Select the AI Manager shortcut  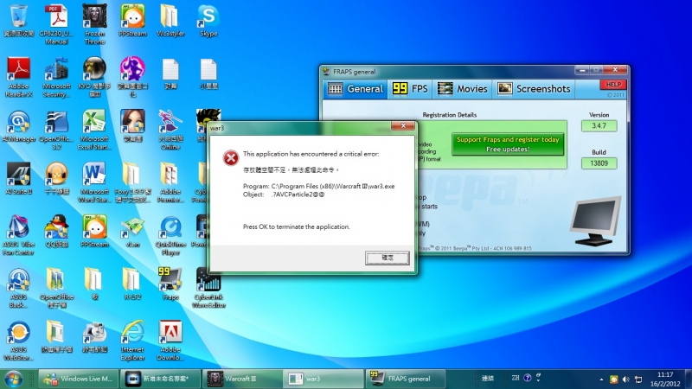(18, 126)
